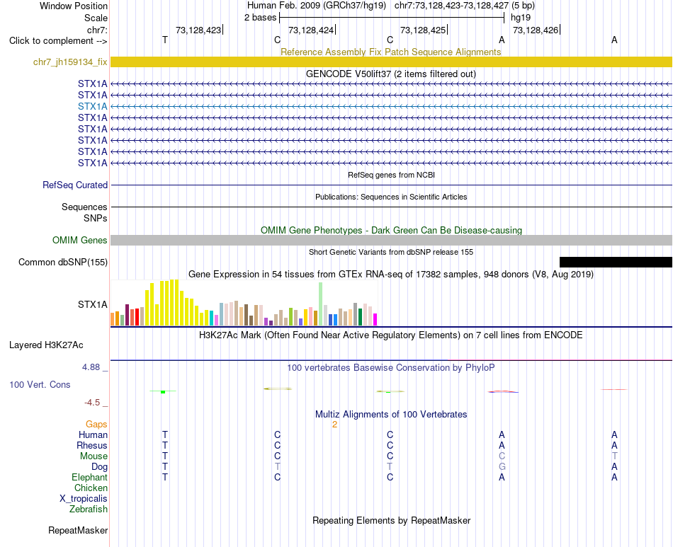
Task: Click the Human Feb. 2009 (GRCh37/hg19) assembly text
Action: click(317, 6)
